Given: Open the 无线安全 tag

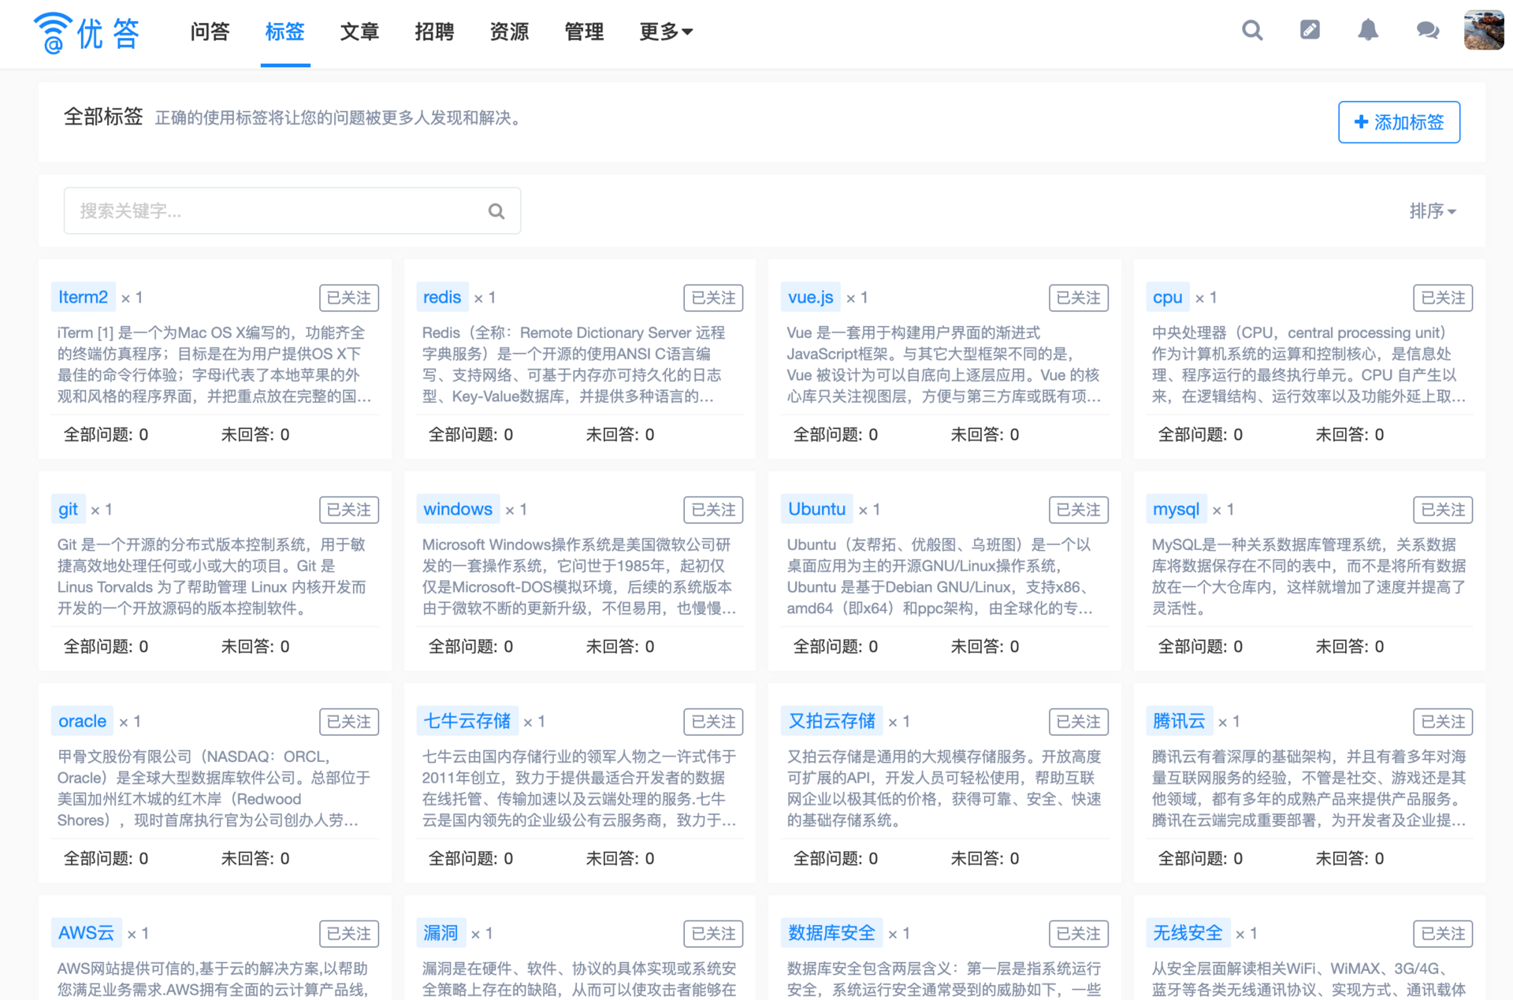Looking at the screenshot, I should pos(1188,933).
